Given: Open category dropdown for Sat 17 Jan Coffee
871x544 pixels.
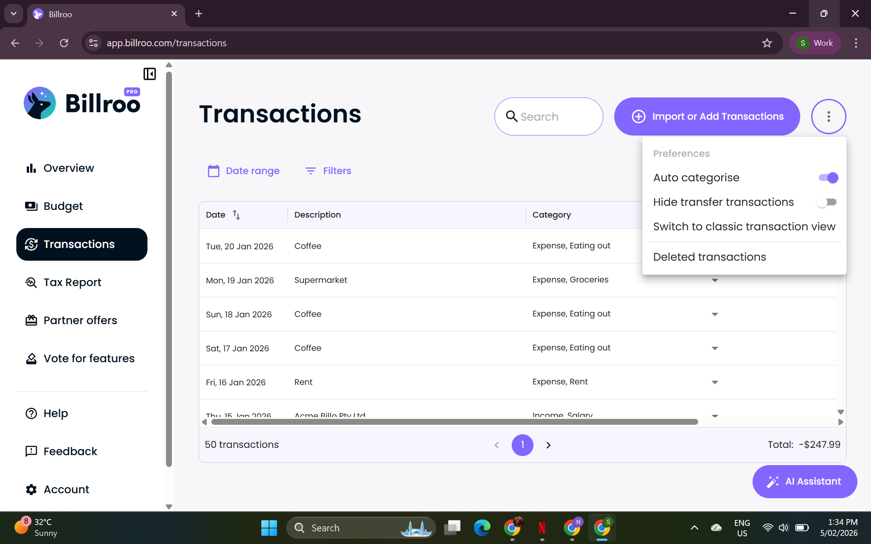Looking at the screenshot, I should coord(715,349).
